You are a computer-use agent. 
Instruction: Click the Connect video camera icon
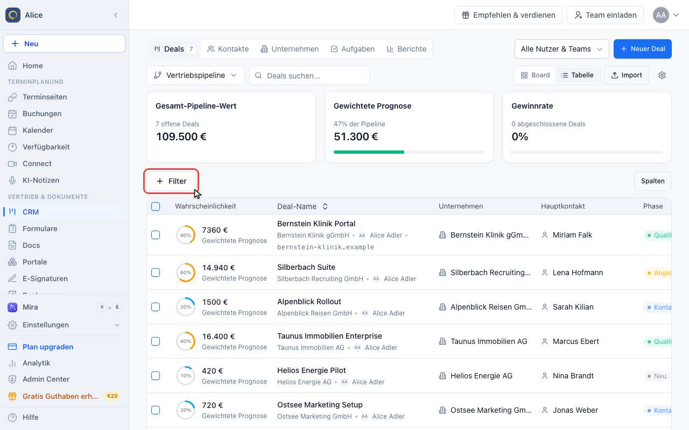coord(12,164)
